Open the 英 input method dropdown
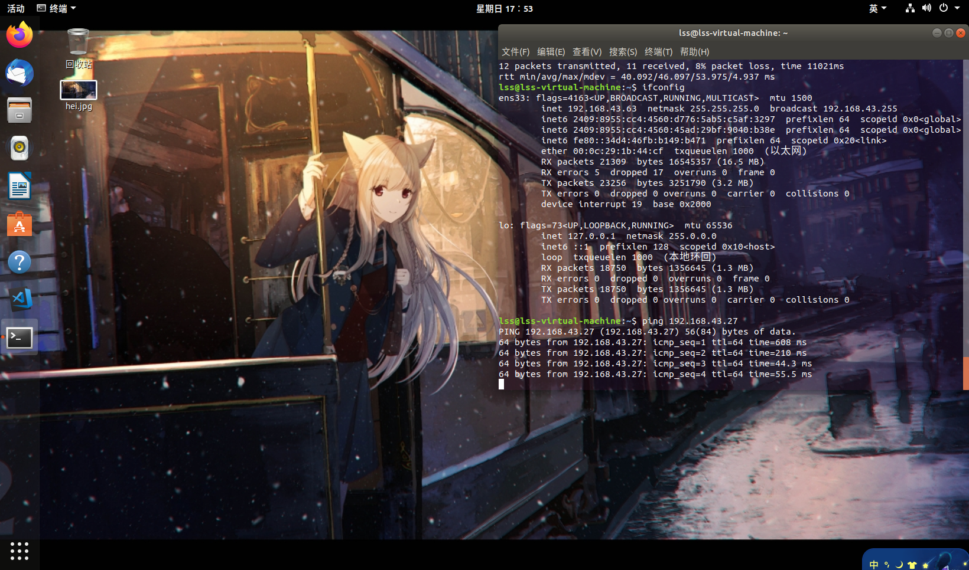Image resolution: width=969 pixels, height=570 pixels. click(x=877, y=8)
